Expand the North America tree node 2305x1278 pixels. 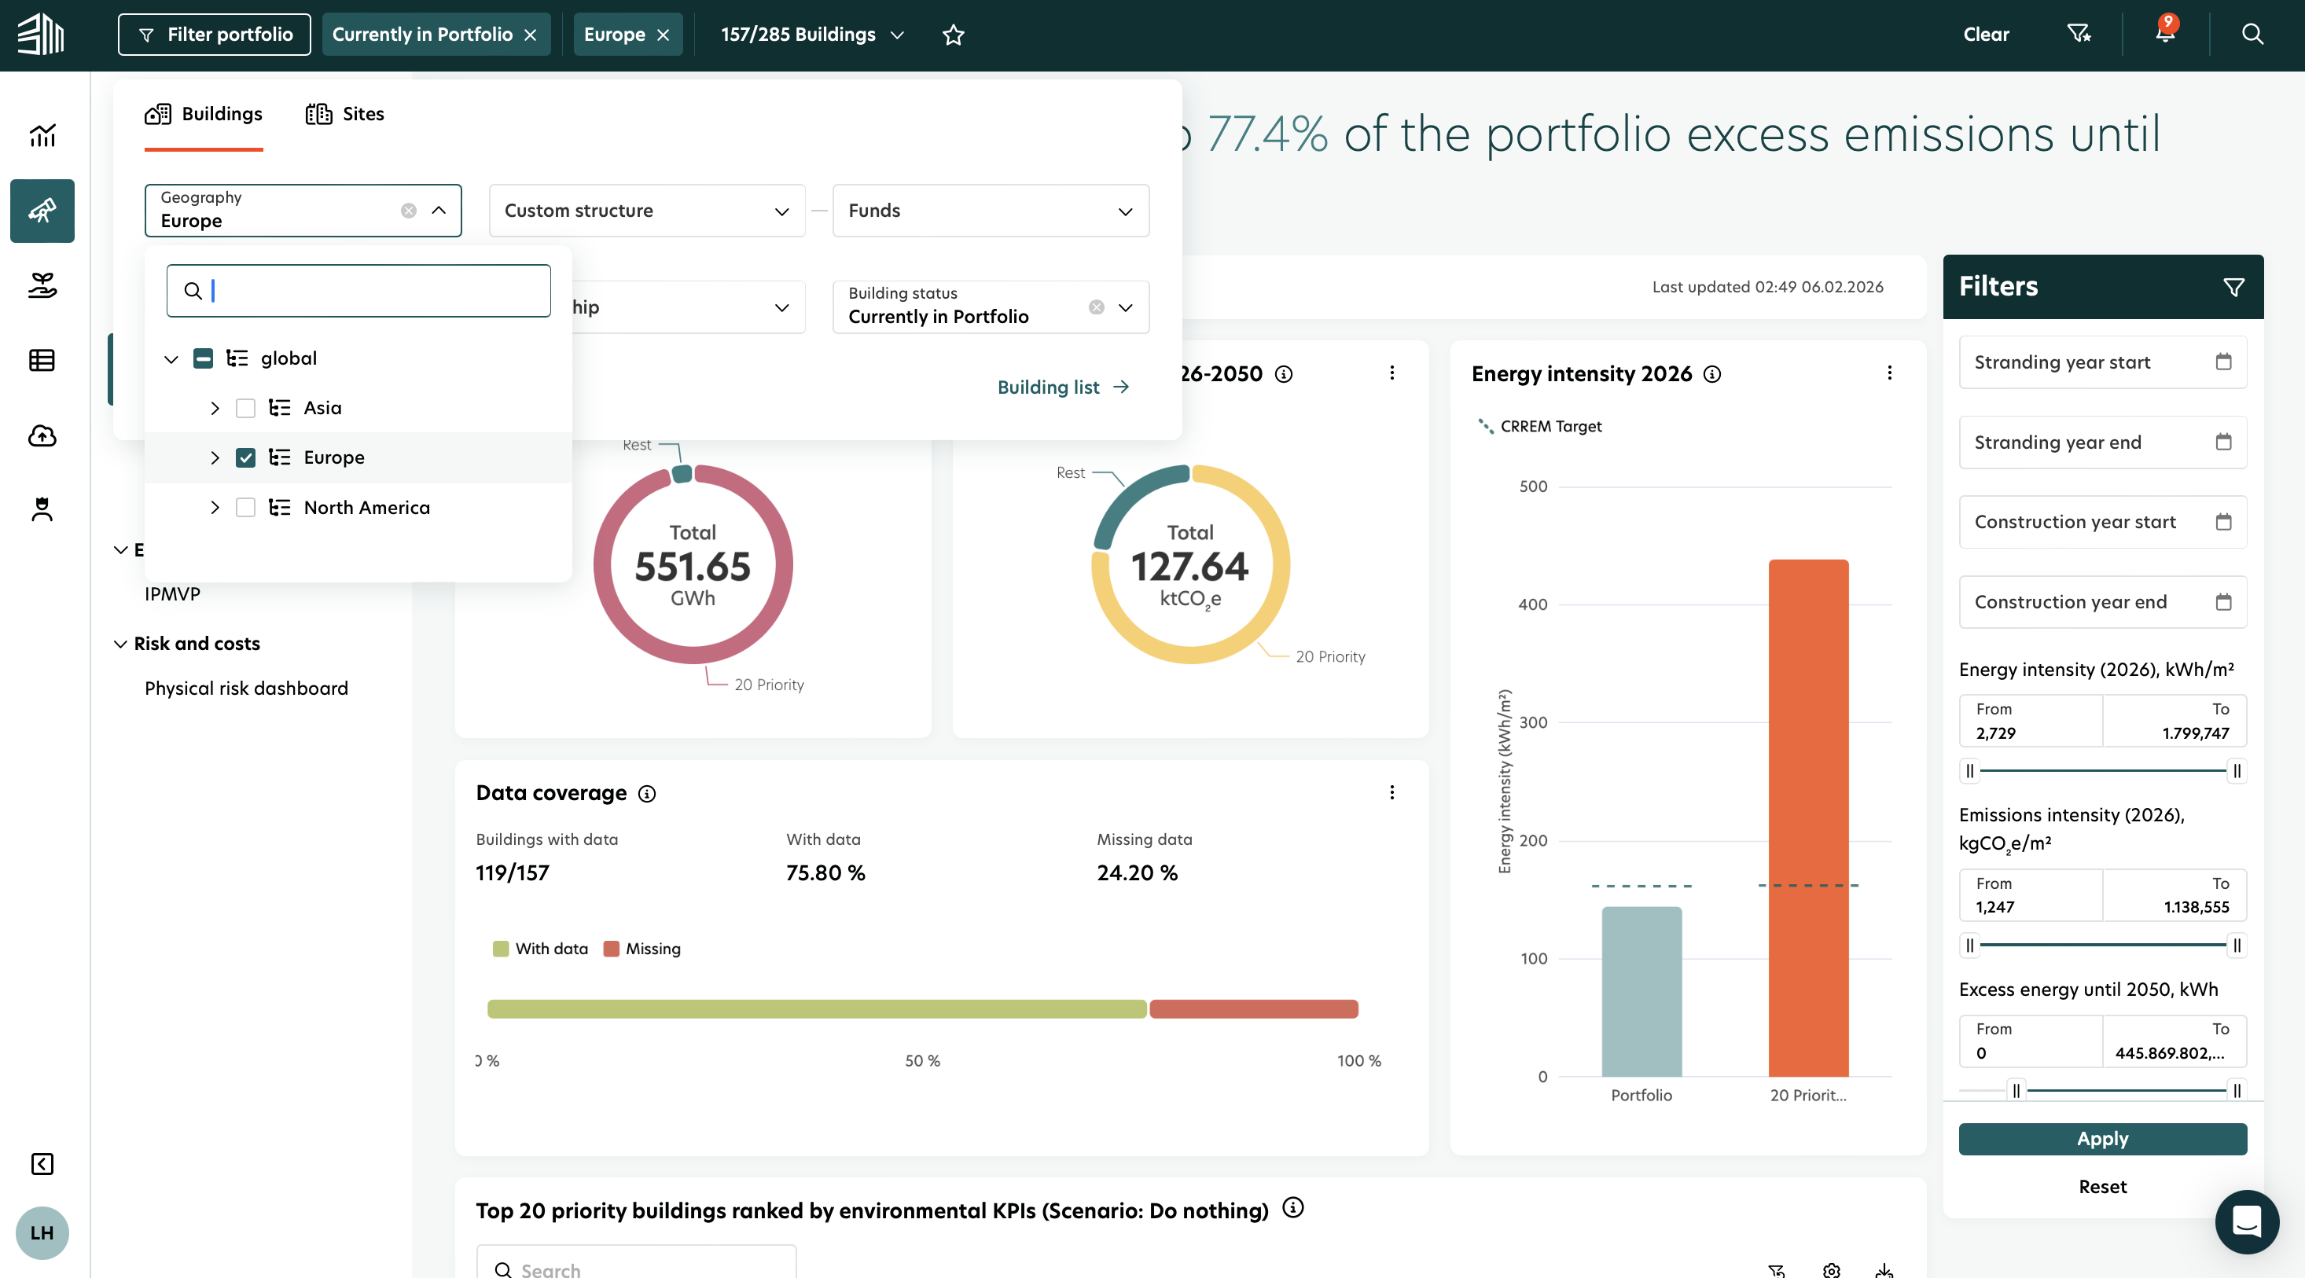(215, 508)
